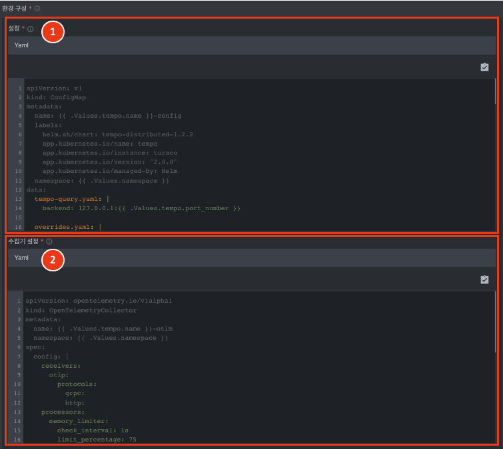Screen dimensions: 503x449
Task: Open the info icon next to 수집기 설정
Action: (49, 241)
